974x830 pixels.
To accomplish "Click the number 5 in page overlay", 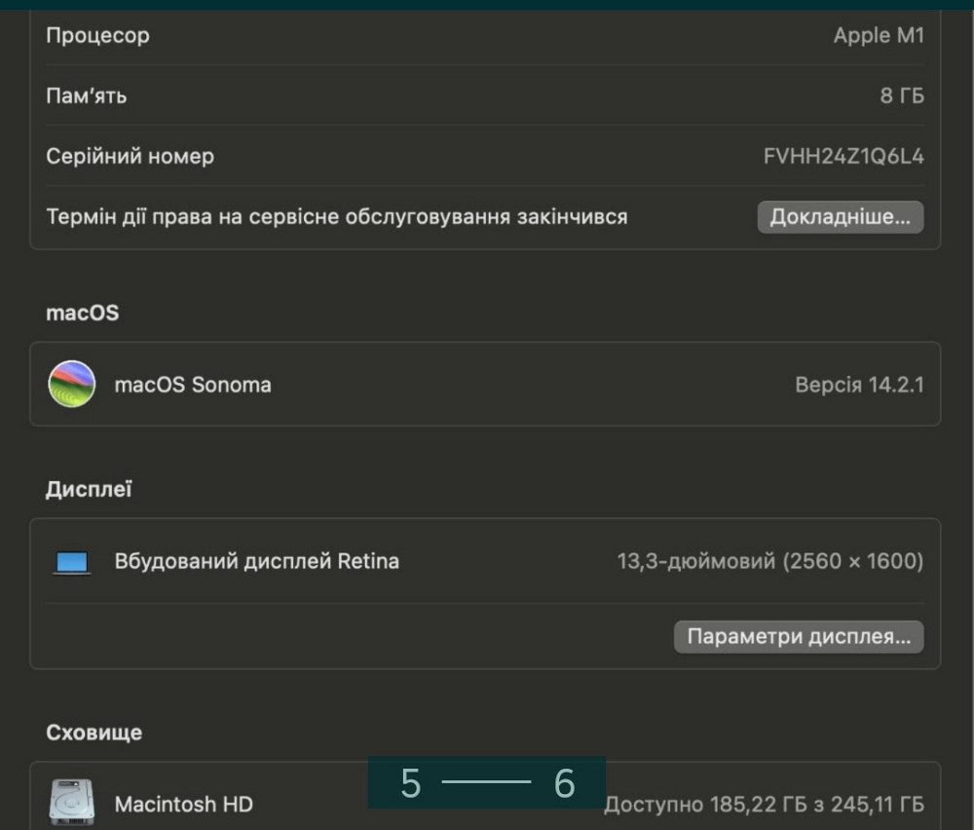I will click(411, 783).
